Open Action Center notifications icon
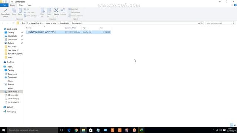 224,130
